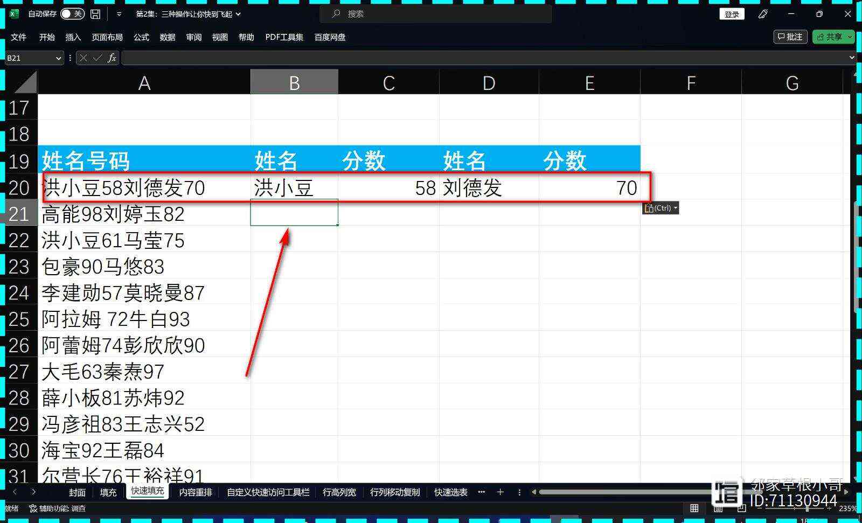Click the 搜索 search box

(x=436, y=14)
